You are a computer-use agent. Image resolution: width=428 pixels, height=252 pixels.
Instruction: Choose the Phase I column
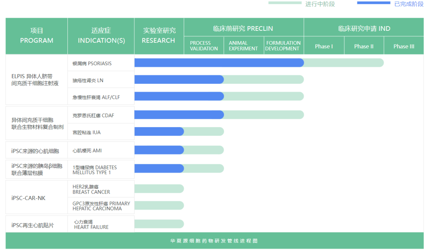click(324, 46)
